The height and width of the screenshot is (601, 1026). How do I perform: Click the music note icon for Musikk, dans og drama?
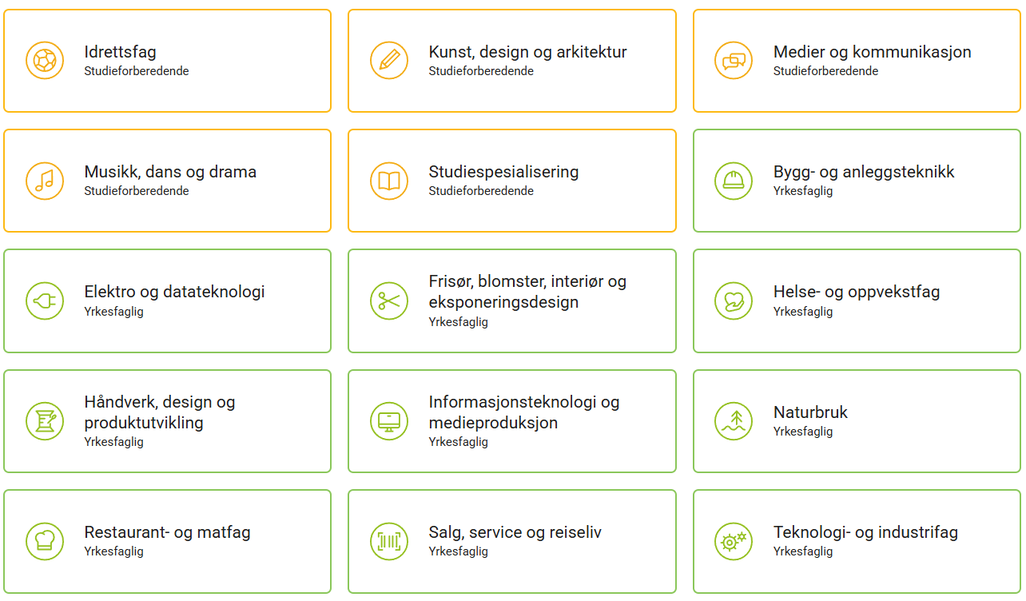[x=45, y=181]
